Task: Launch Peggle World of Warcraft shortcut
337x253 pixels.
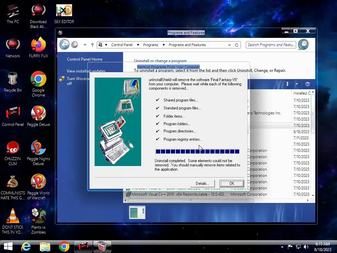Action: [x=38, y=187]
